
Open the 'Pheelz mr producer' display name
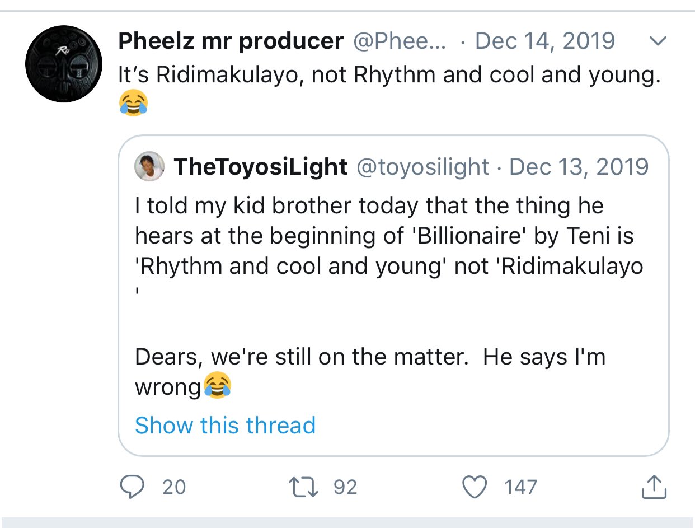pos(231,41)
